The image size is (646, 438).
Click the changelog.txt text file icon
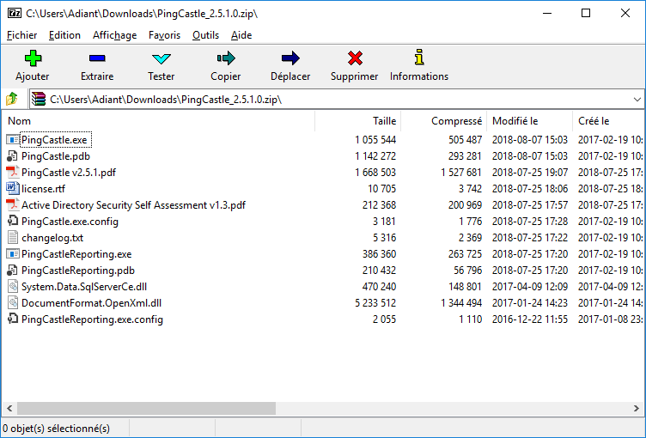pos(13,238)
